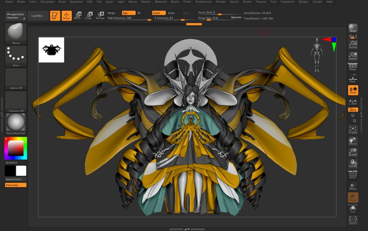
Task: Open the Alpha Off picker
Action: (16, 79)
